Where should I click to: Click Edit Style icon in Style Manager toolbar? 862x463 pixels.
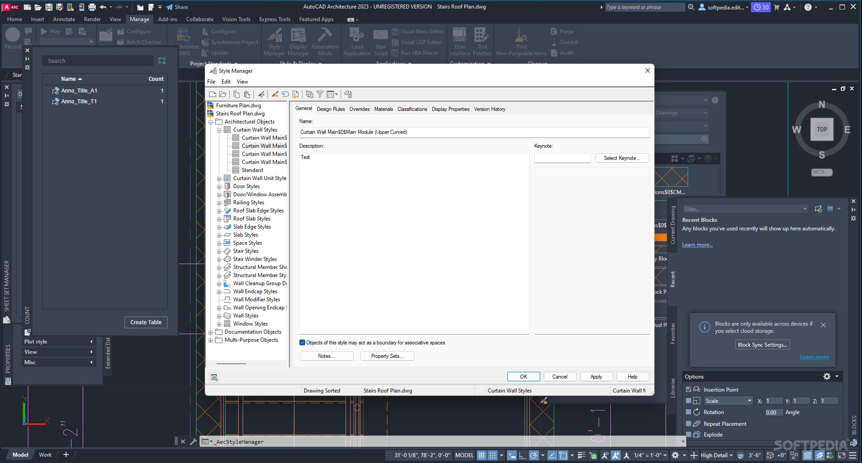(261, 94)
